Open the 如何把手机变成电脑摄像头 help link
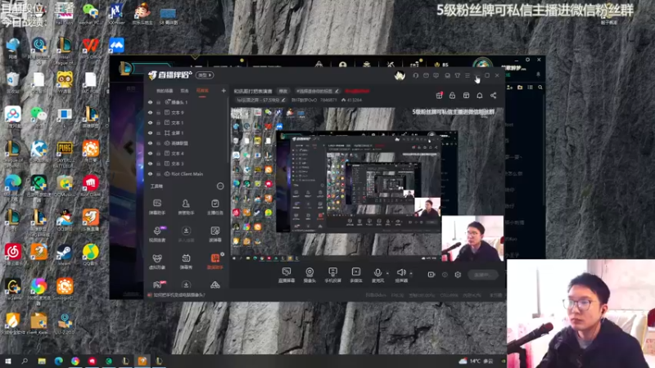Image resolution: width=655 pixels, height=368 pixels. 179,295
